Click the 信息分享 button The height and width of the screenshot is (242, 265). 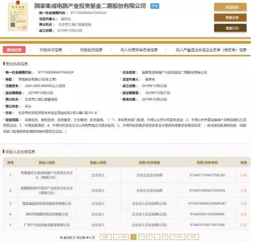pos(232,18)
